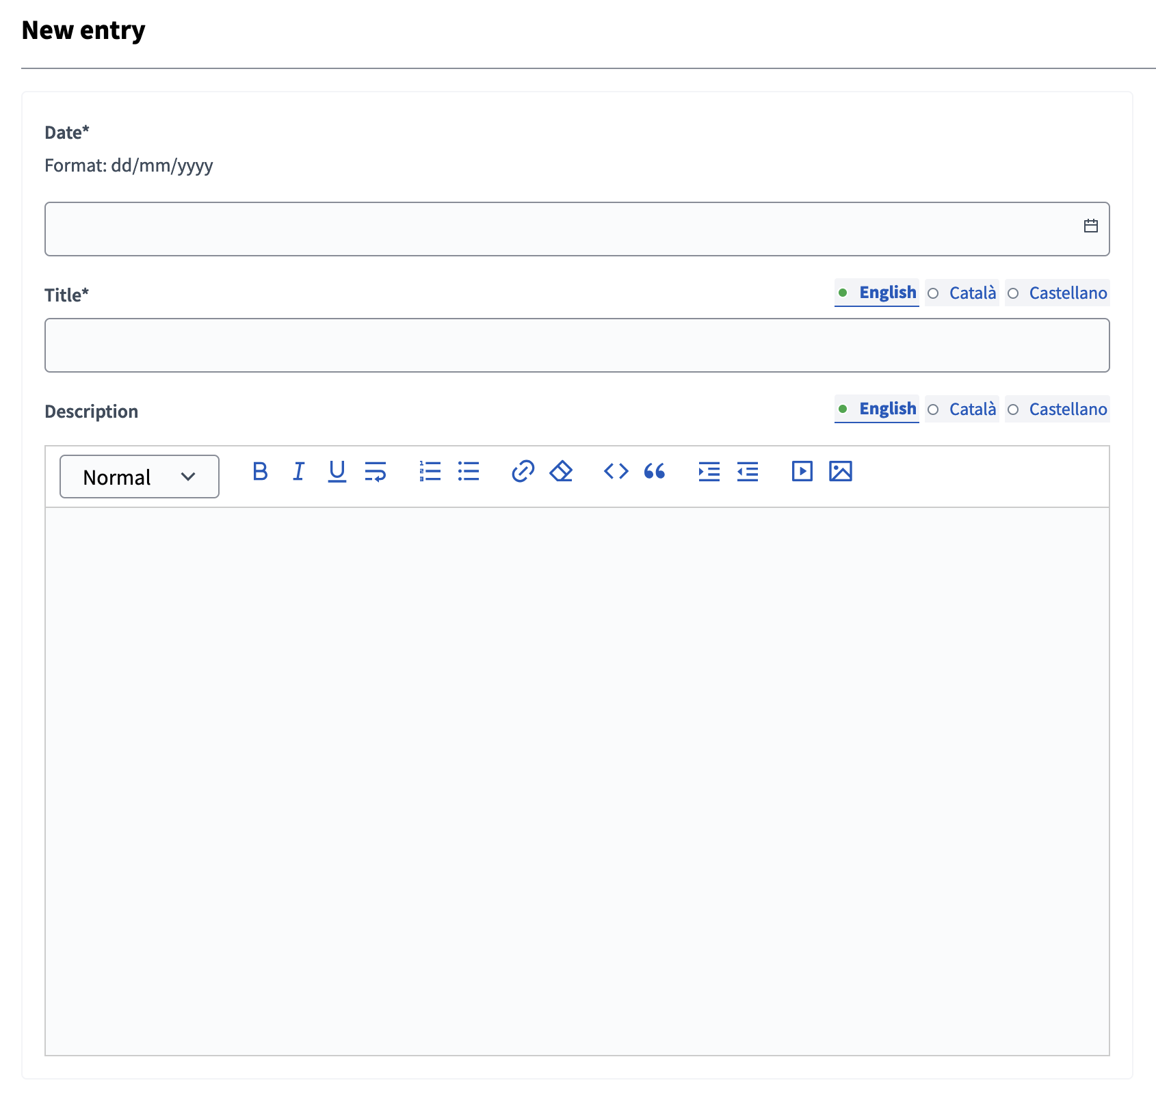This screenshot has height=1098, width=1156.
Task: Create a bulleted list
Action: click(469, 471)
